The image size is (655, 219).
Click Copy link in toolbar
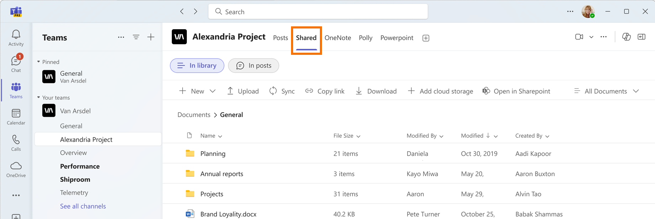pyautogui.click(x=325, y=91)
